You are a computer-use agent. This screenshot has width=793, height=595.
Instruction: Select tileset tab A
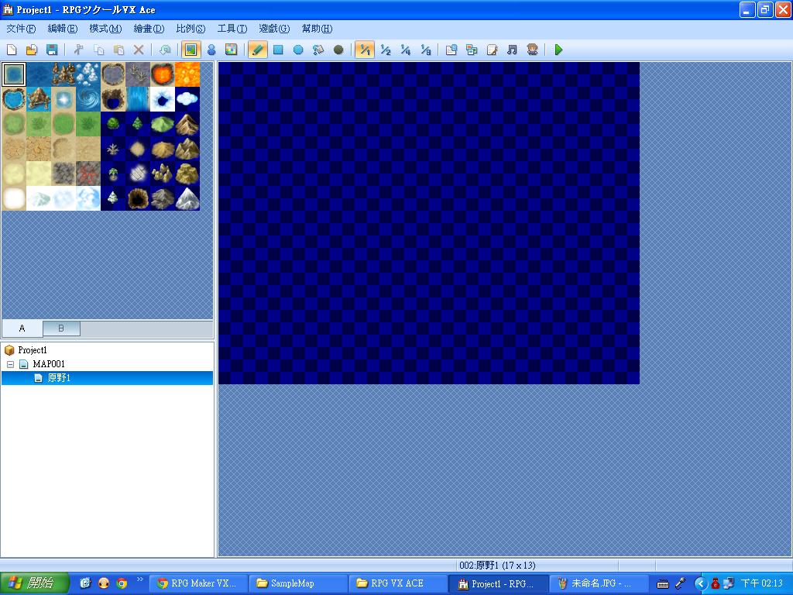click(x=22, y=328)
